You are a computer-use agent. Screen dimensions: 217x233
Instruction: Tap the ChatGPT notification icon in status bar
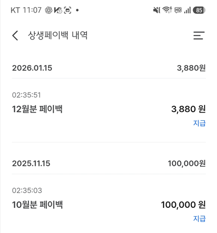coord(49,10)
